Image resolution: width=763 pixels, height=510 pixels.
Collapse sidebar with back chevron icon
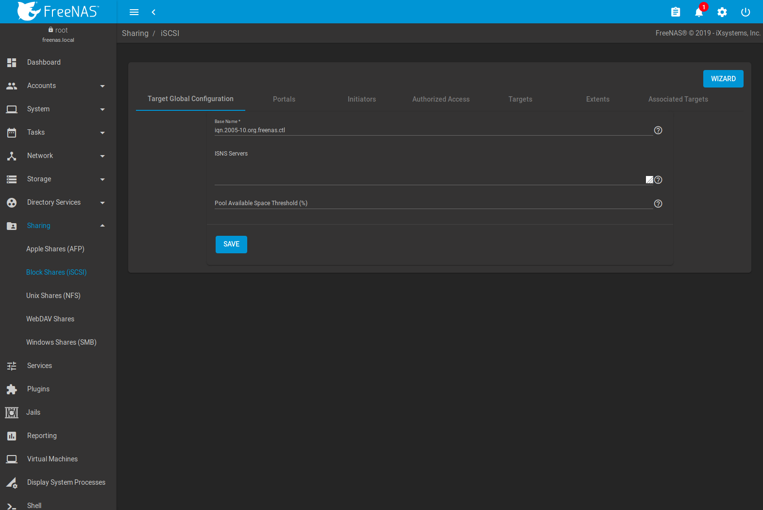(x=153, y=12)
